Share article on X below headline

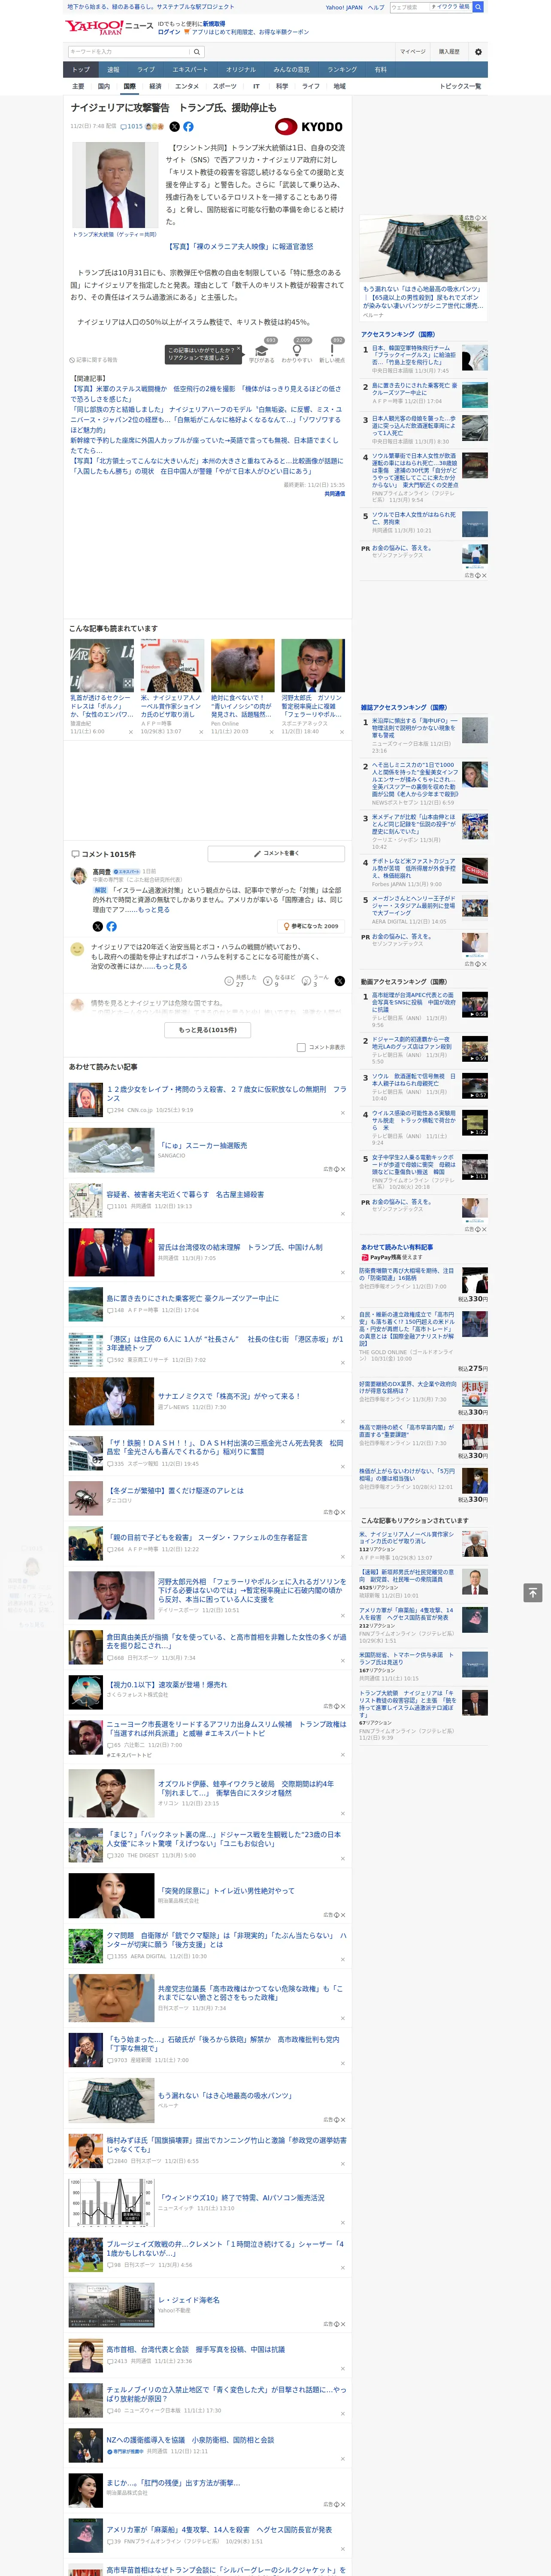[174, 127]
